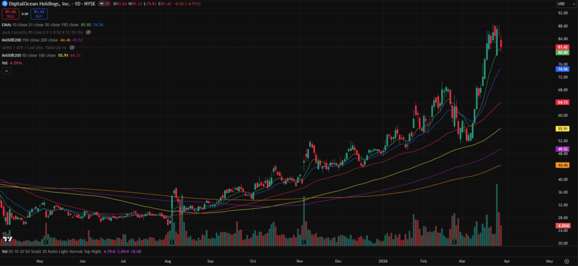Viewport: 578px width, 266px height.
Task: Click the red 81.42 last price label
Action: point(562,47)
